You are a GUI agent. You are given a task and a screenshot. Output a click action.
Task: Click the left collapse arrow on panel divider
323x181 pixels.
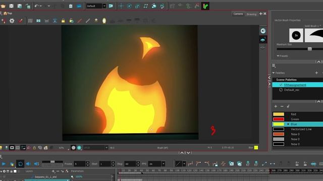coord(269,77)
